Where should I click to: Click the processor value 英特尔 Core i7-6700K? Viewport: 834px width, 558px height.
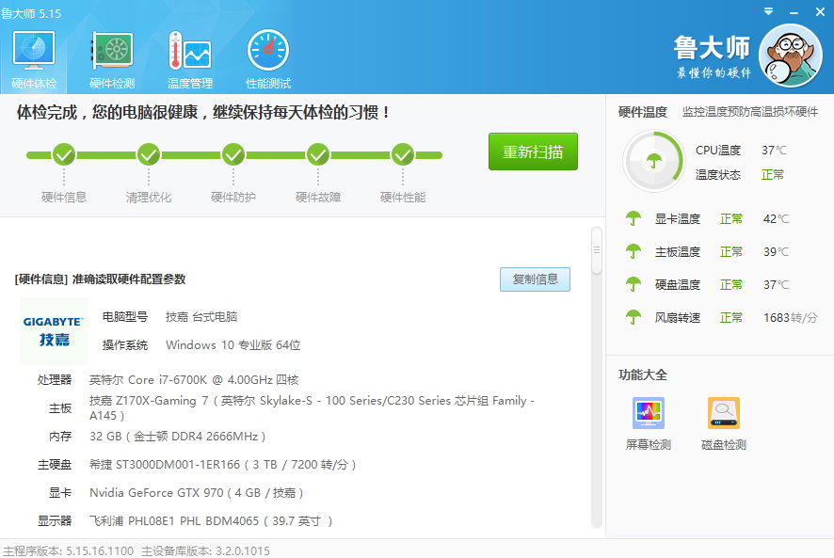194,380
